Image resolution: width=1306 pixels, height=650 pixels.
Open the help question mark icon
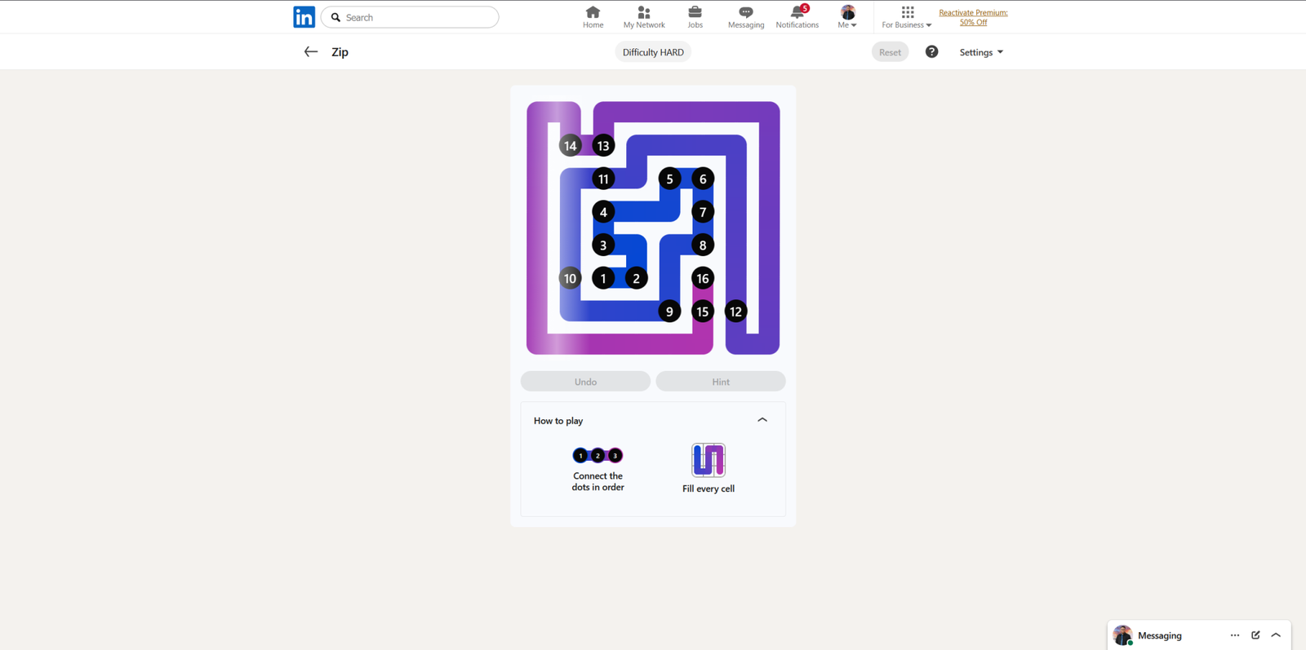click(x=931, y=52)
